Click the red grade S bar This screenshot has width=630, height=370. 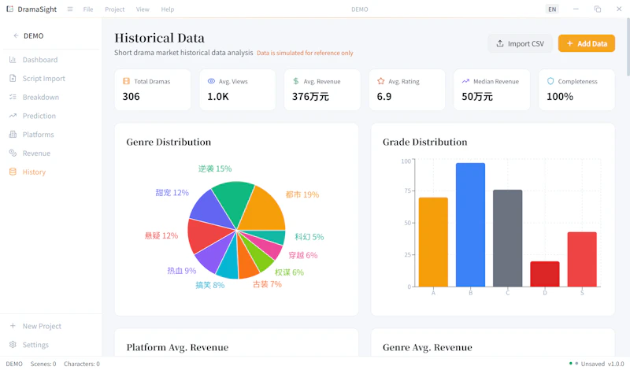tap(582, 260)
